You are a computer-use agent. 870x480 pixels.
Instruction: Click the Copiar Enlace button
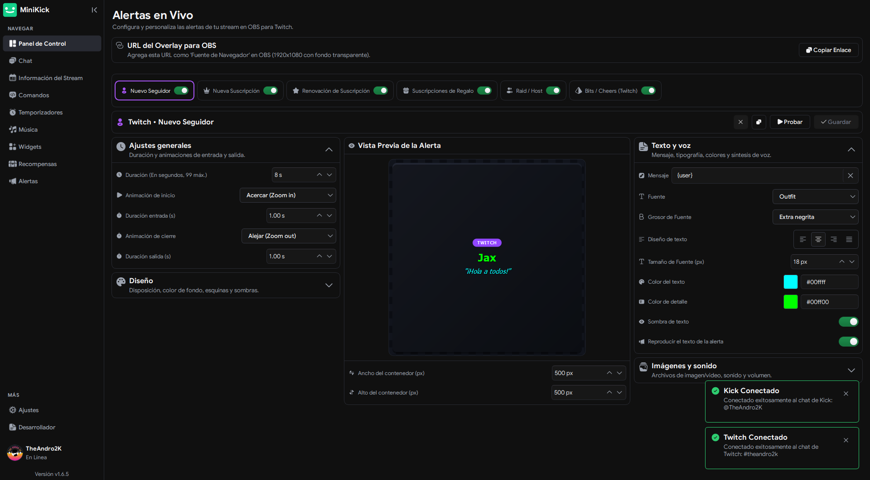[x=828, y=50]
